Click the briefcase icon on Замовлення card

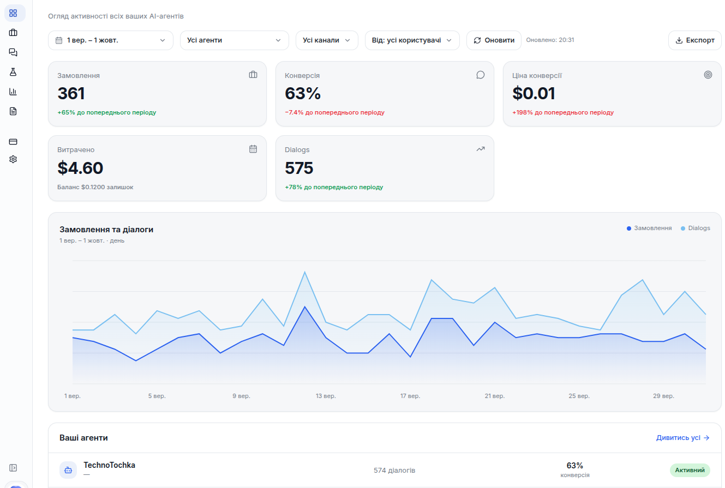point(253,75)
